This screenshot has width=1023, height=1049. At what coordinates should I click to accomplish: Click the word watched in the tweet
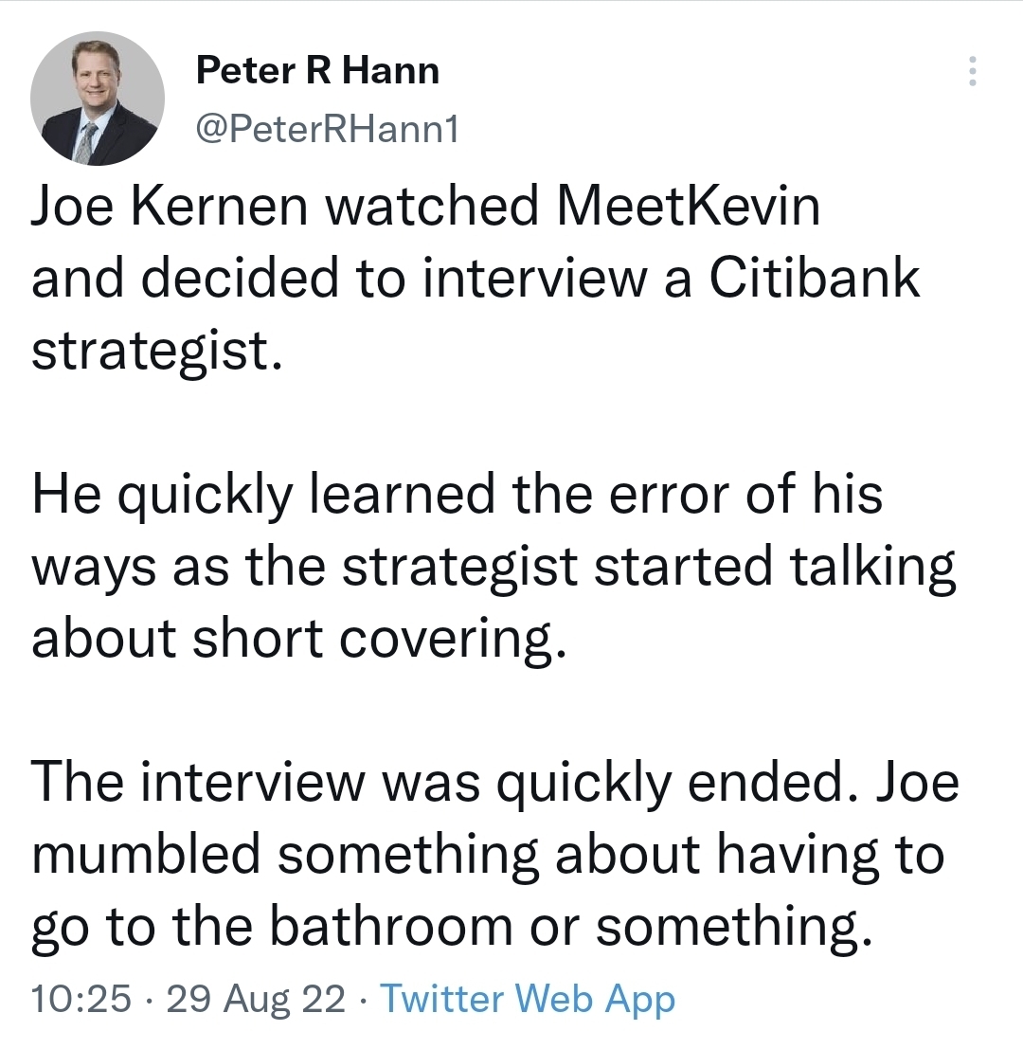coord(431,206)
